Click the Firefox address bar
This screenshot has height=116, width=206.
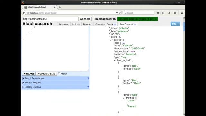pyautogui.click(x=72, y=13)
